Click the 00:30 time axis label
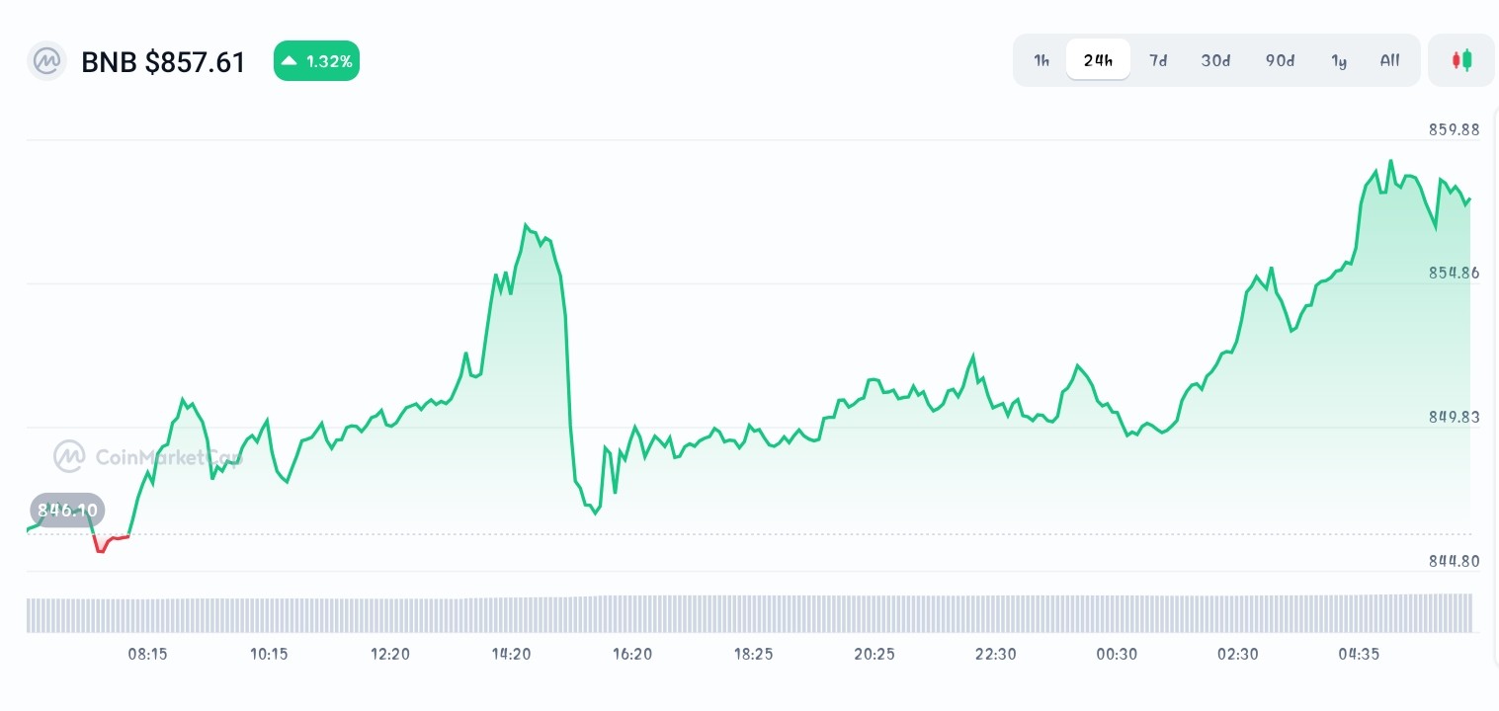Screen dimensions: 1499x711 tap(1117, 654)
